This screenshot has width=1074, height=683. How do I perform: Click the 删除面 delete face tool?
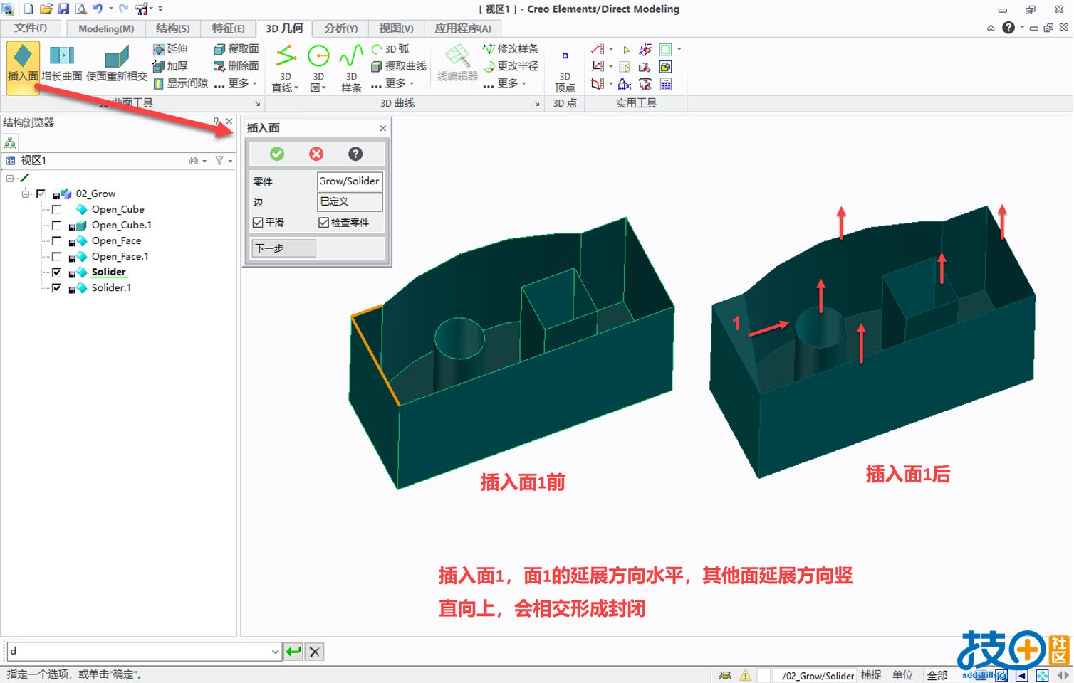click(236, 66)
